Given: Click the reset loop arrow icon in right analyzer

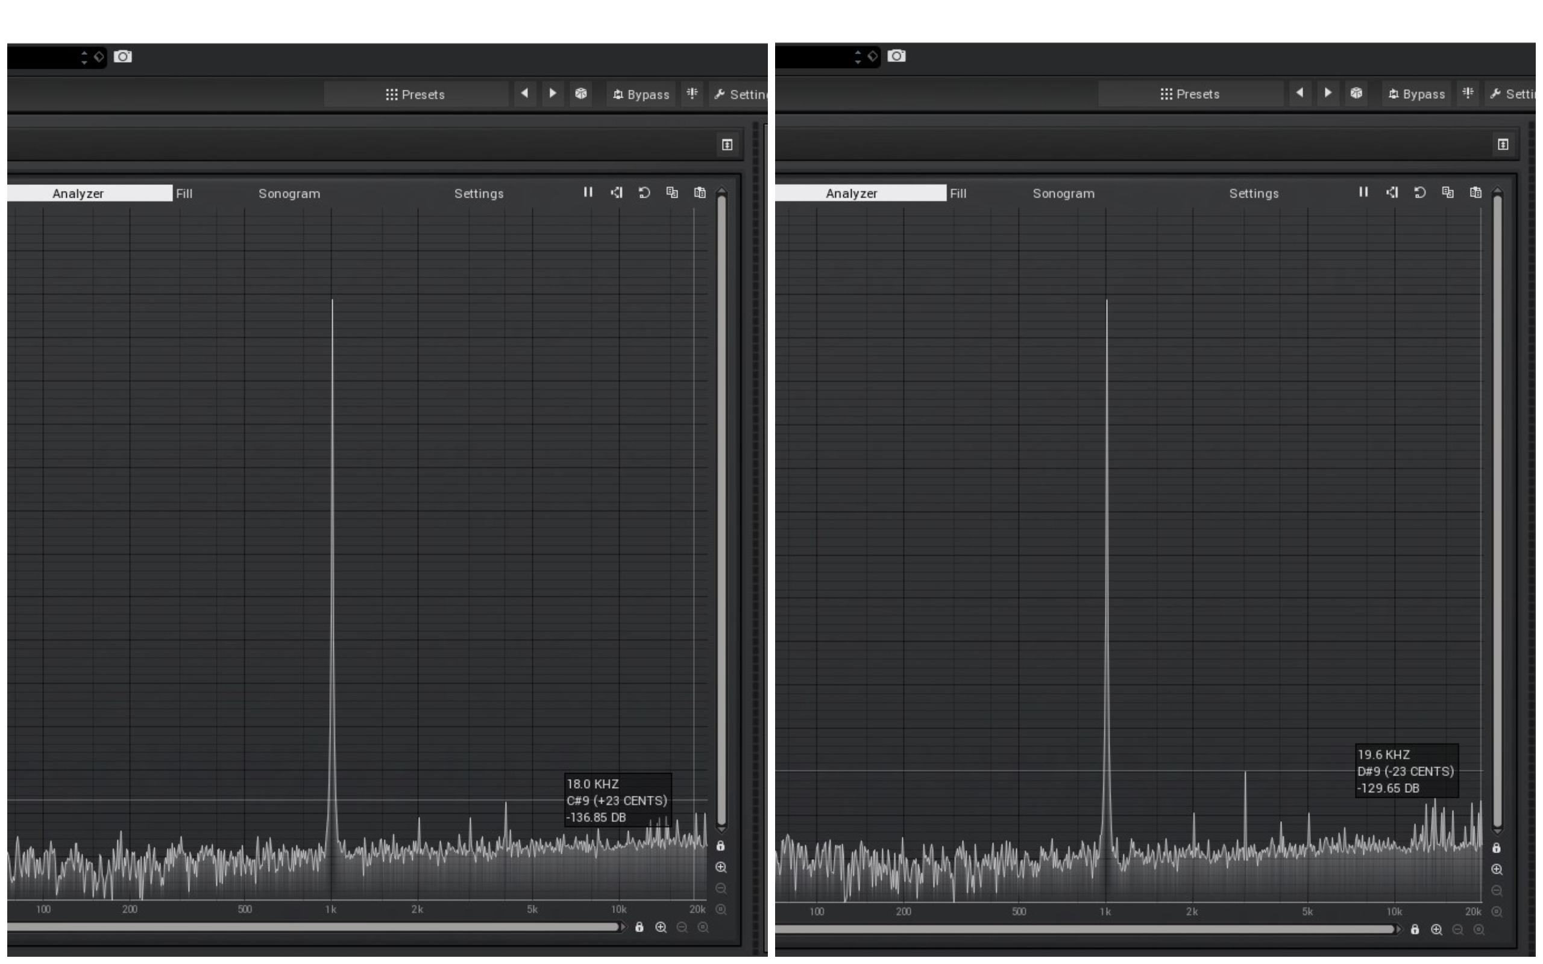Looking at the screenshot, I should pos(1419,193).
